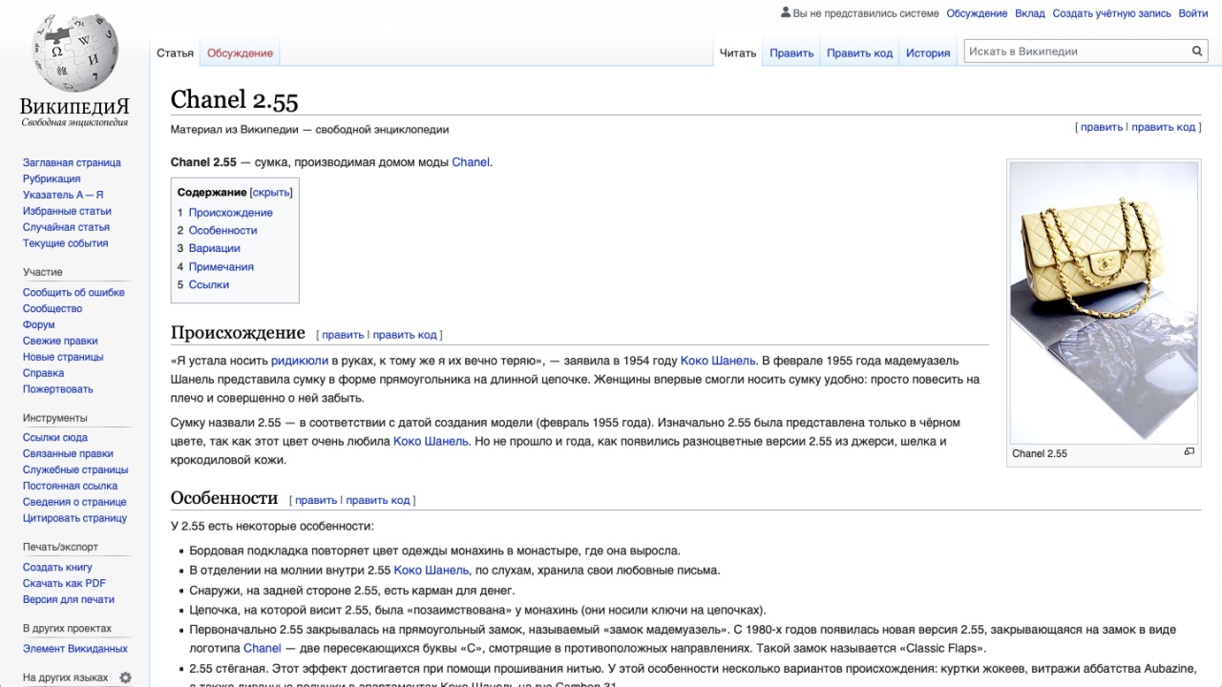Open the История tab
The image size is (1222, 687).
[x=927, y=53]
